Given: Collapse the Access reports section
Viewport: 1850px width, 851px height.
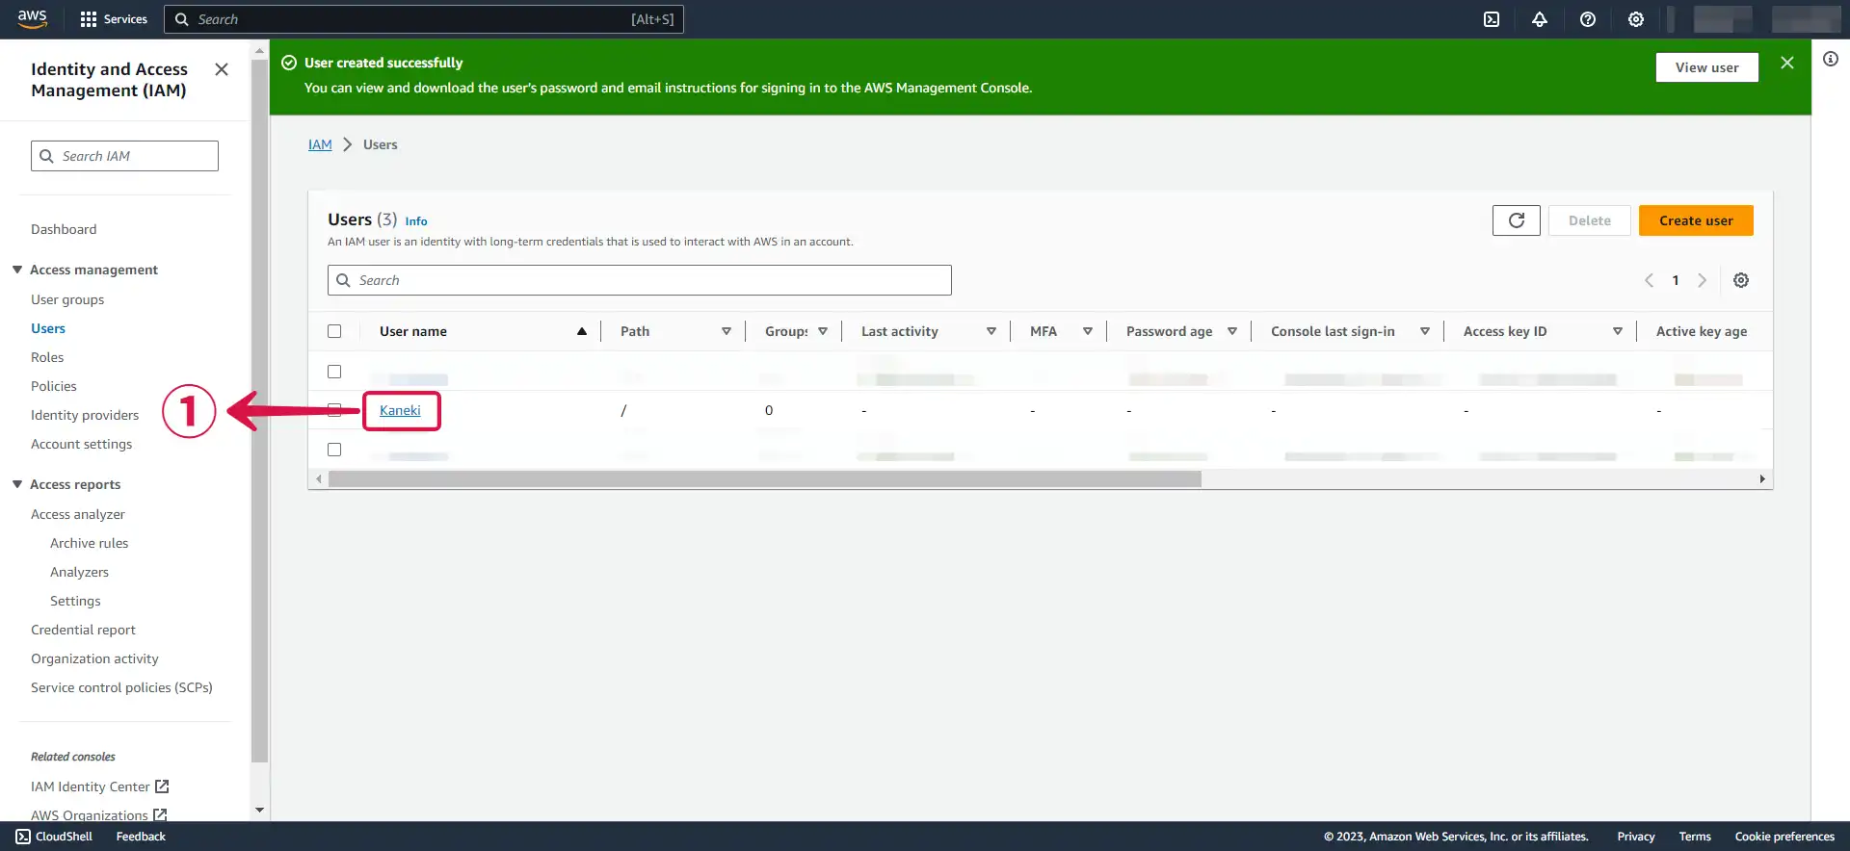Looking at the screenshot, I should tap(17, 484).
